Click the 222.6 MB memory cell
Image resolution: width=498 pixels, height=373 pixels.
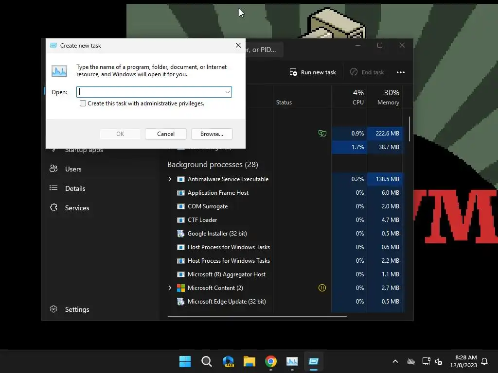pyautogui.click(x=385, y=134)
